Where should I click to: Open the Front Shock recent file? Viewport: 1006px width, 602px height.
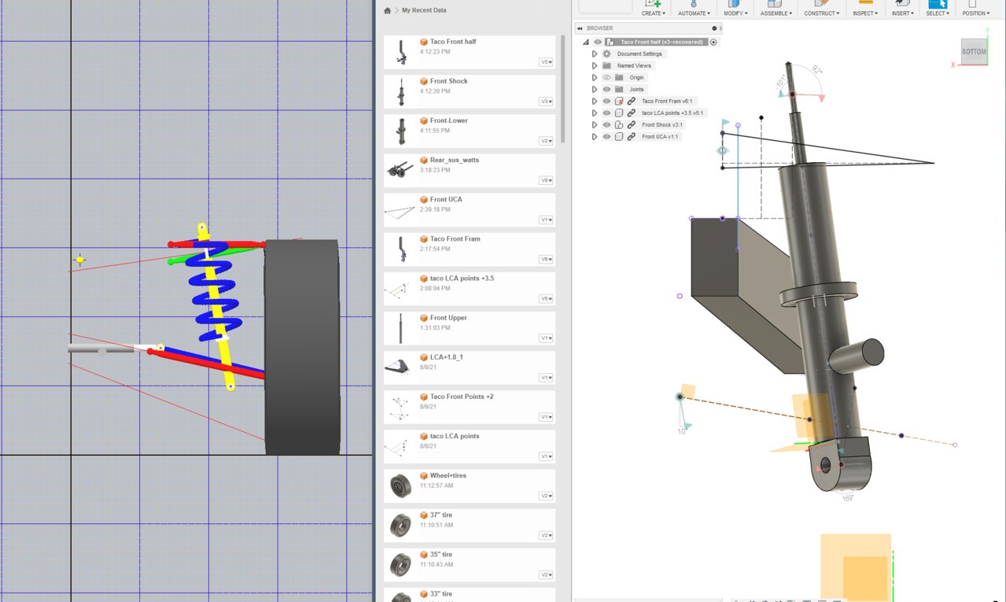point(470,91)
